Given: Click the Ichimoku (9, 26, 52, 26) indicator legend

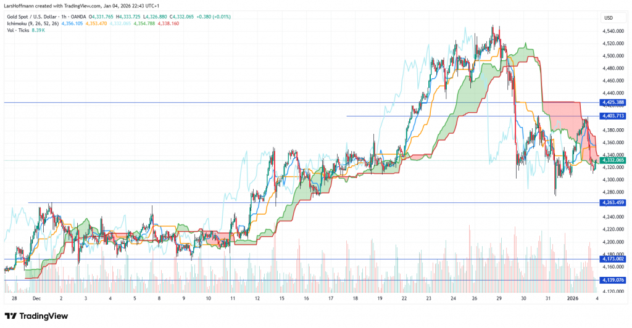Looking at the screenshot, I should click(x=30, y=22).
